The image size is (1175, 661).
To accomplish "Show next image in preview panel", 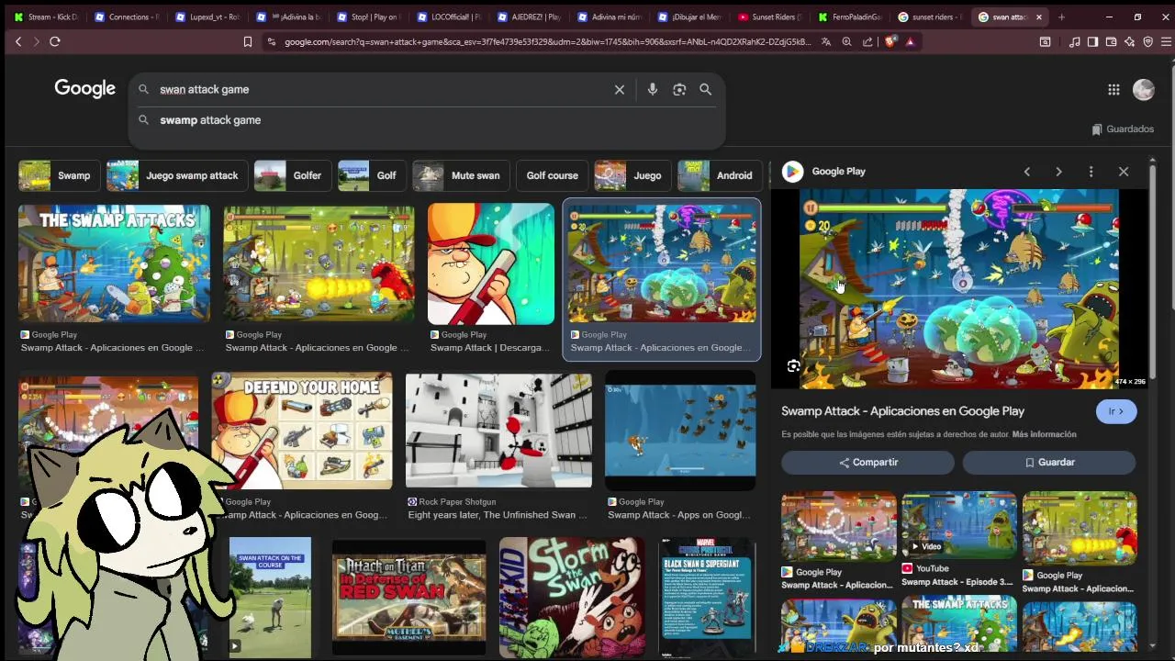I will tap(1058, 172).
